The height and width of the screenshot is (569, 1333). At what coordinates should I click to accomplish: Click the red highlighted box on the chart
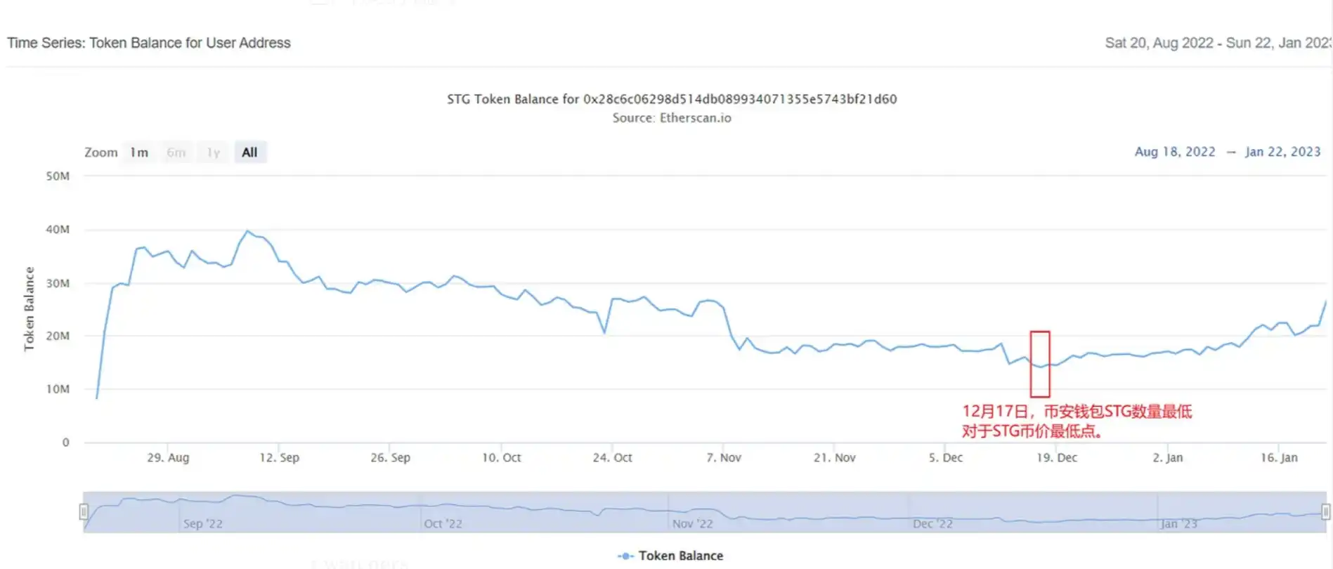[1040, 364]
